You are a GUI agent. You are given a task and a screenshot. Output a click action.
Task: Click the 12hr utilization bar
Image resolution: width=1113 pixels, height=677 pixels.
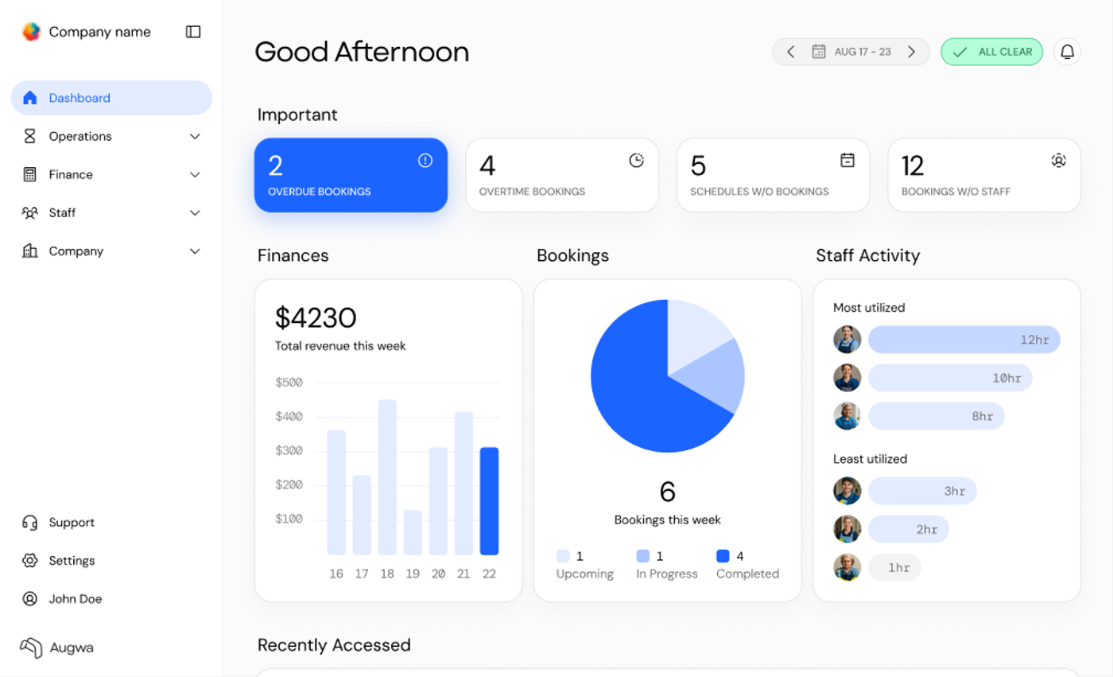964,340
